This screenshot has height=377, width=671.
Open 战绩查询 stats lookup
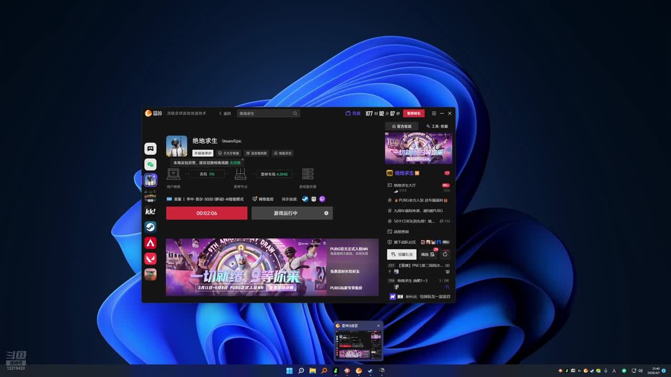point(398,231)
